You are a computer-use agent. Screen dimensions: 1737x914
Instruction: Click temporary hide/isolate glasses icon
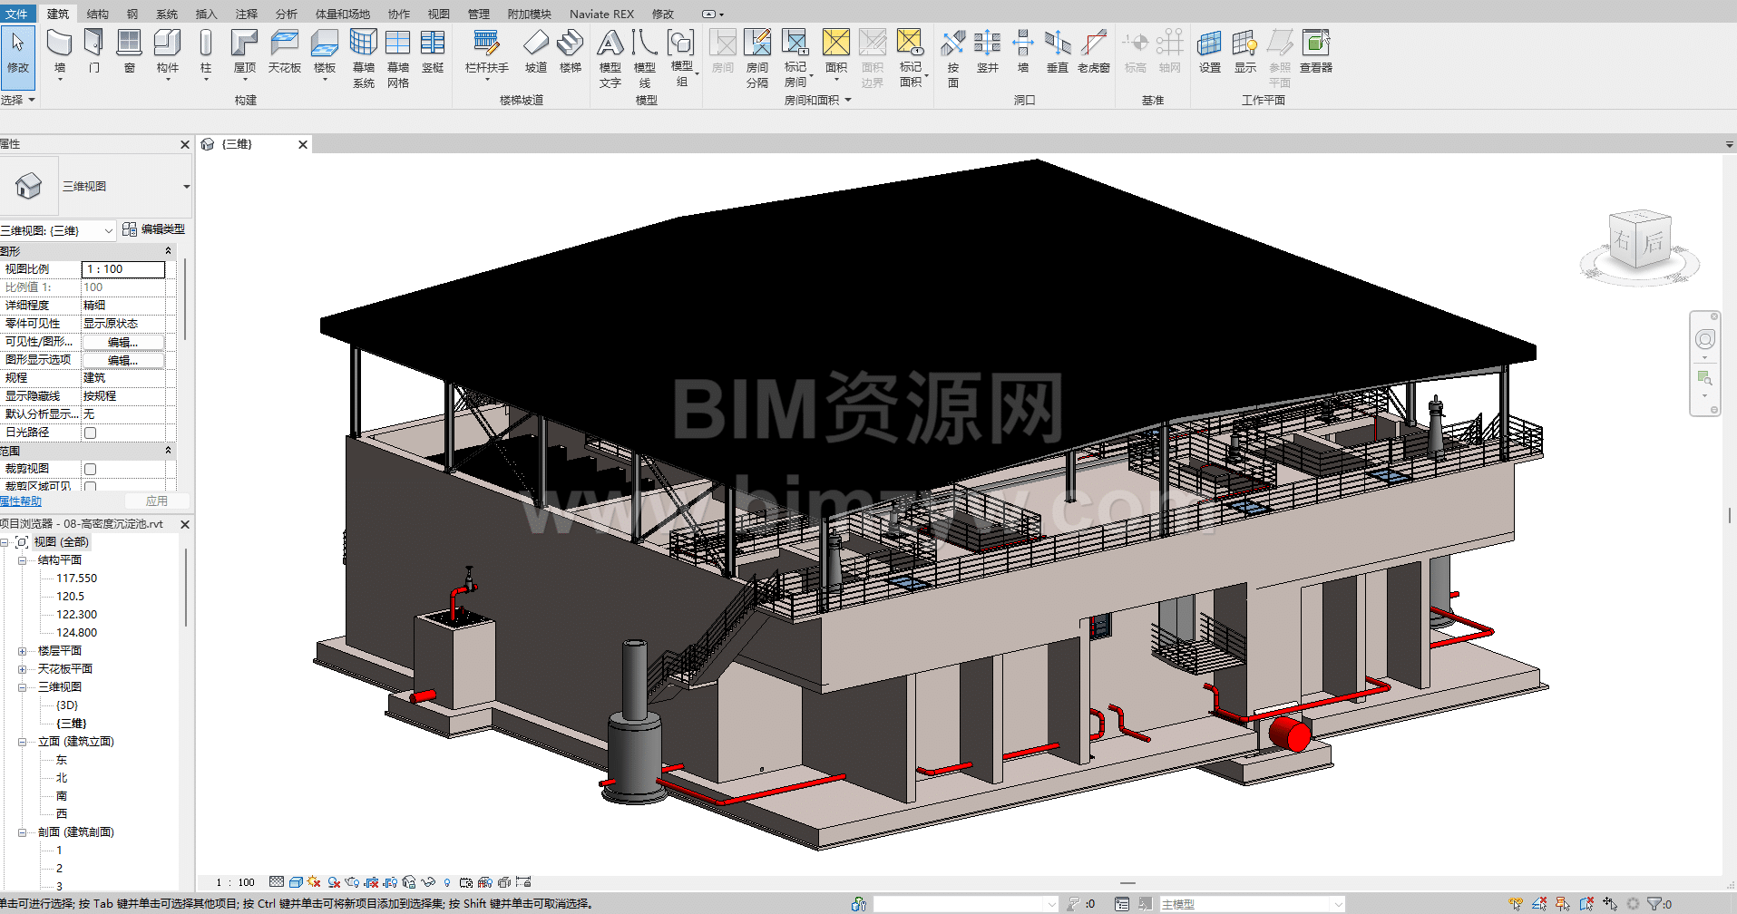428,882
